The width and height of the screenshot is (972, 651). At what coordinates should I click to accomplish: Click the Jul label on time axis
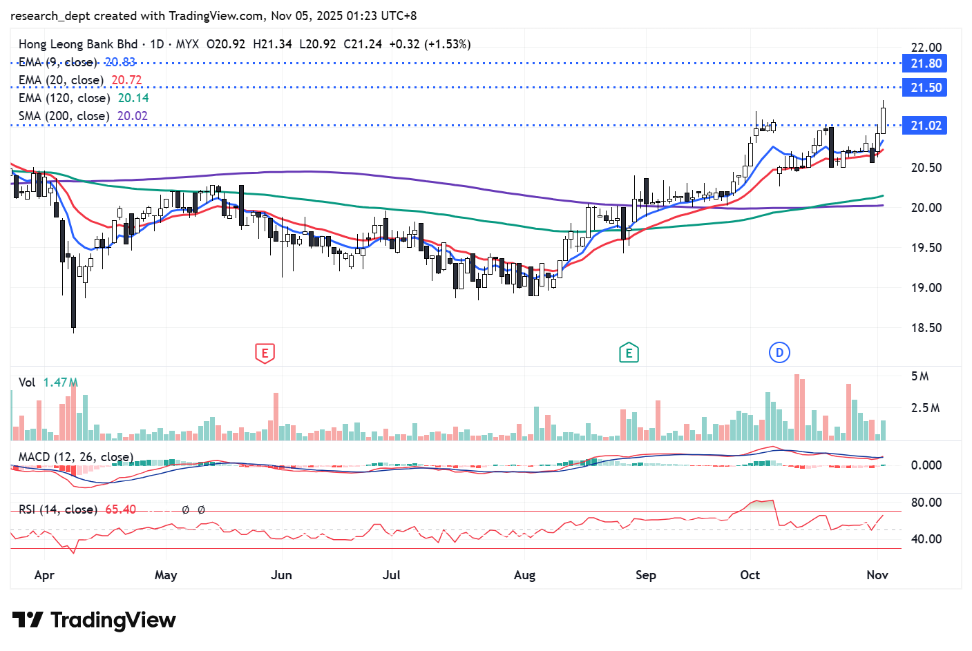pos(391,575)
